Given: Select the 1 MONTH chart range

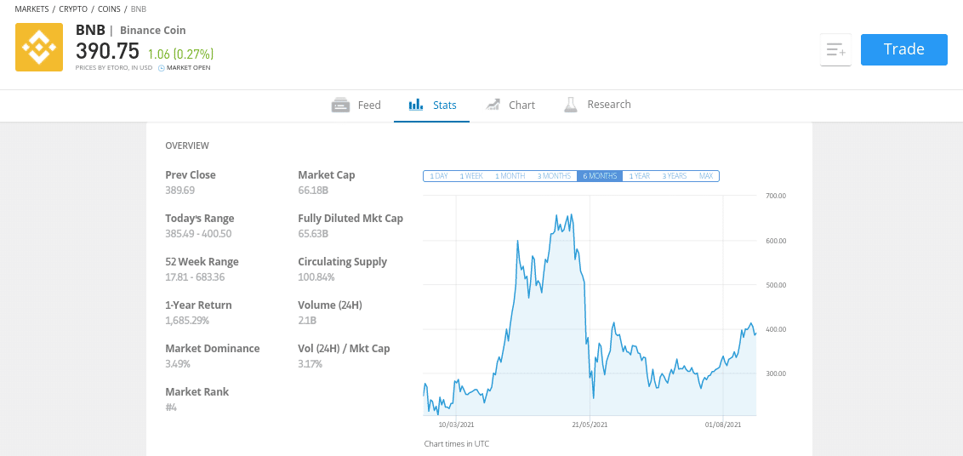Looking at the screenshot, I should (x=510, y=176).
